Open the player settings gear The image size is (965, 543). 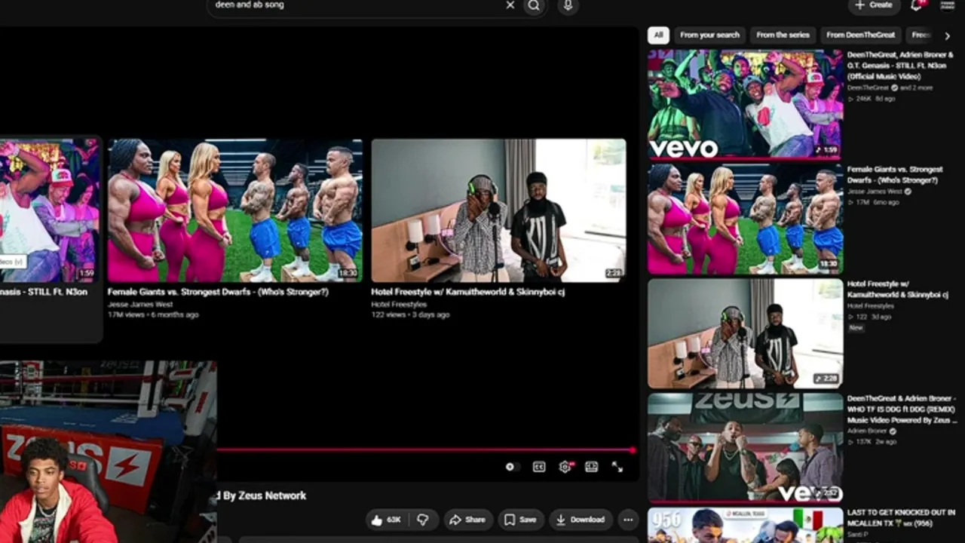tap(565, 467)
